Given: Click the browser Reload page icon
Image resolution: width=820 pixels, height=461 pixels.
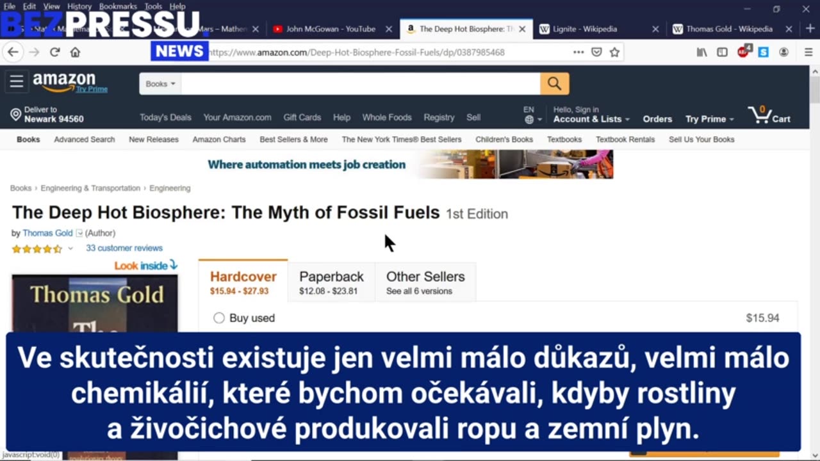Looking at the screenshot, I should click(55, 53).
